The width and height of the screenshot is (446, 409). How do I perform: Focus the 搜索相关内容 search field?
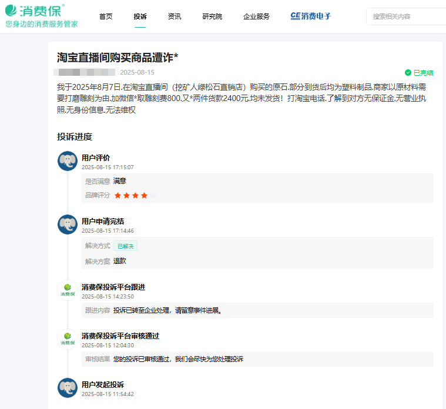[406, 16]
